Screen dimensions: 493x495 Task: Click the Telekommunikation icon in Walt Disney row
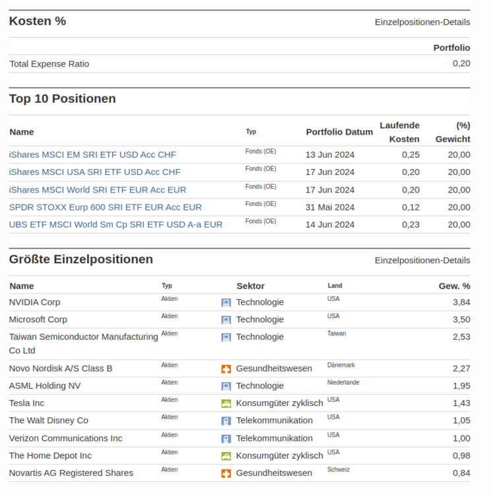(x=226, y=421)
